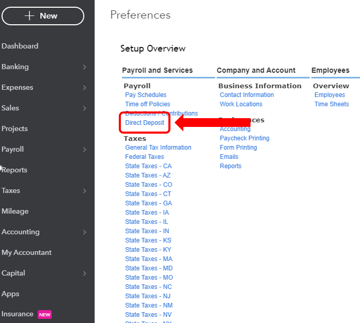Expand the Capital sidebar chevron
The height and width of the screenshot is (323, 360).
coord(85,273)
